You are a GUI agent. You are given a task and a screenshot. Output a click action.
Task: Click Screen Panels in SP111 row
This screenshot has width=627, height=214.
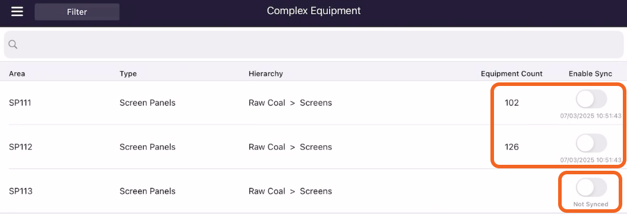click(x=148, y=103)
